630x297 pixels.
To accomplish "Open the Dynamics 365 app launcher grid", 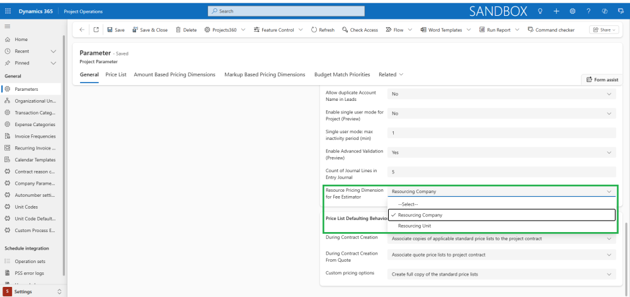I will [8, 11].
